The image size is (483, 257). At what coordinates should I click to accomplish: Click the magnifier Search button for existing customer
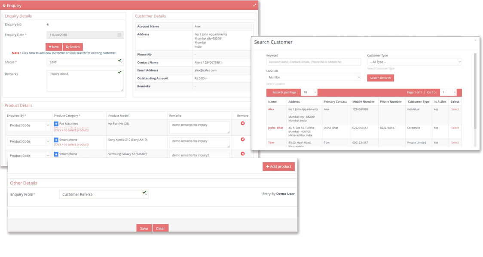(x=72, y=46)
